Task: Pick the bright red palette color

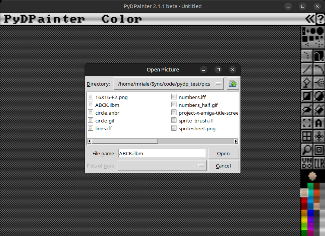Action: 304,200
